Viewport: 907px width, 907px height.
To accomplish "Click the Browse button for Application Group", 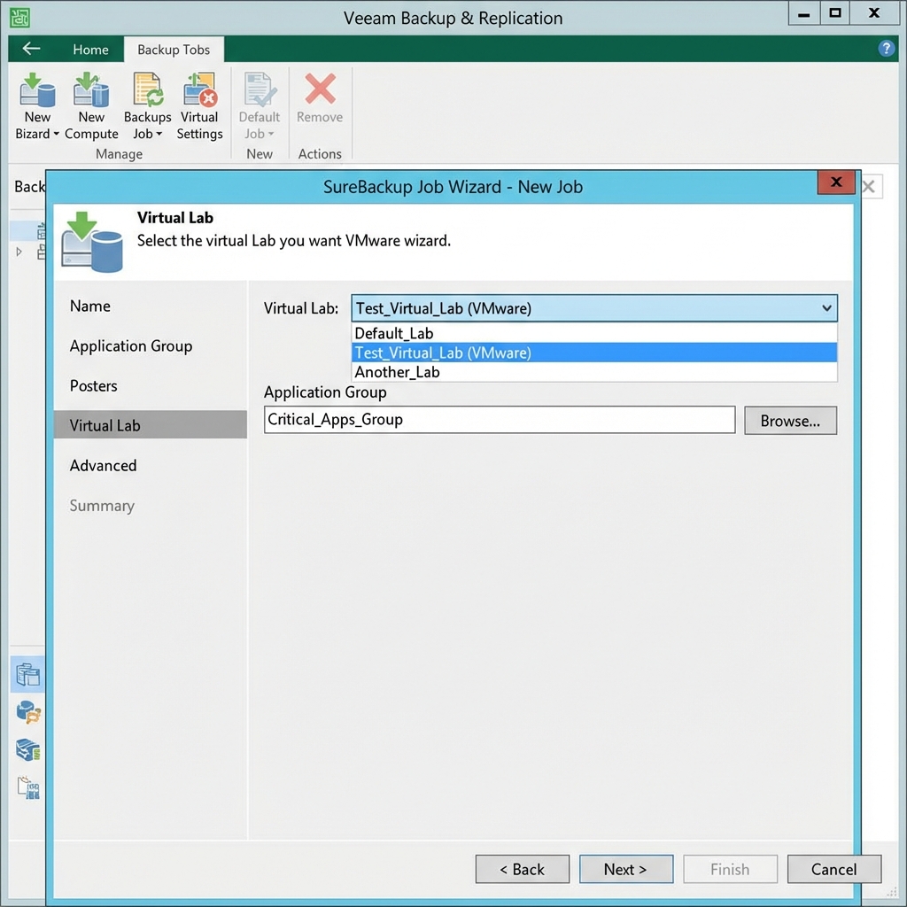I will point(789,420).
